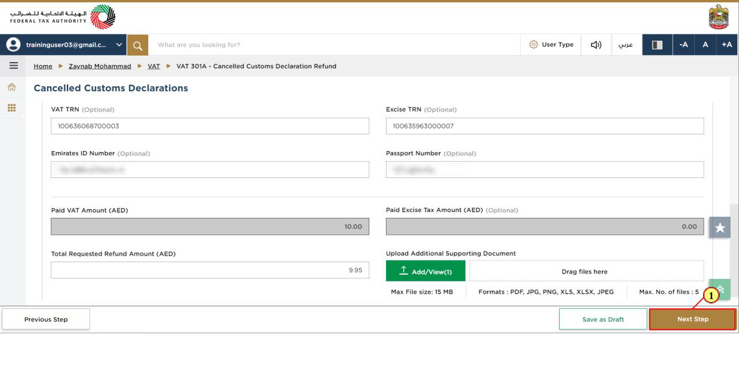Image resolution: width=739 pixels, height=387 pixels.
Task: Click the Federal Tax Authority logo
Action: pos(63,17)
